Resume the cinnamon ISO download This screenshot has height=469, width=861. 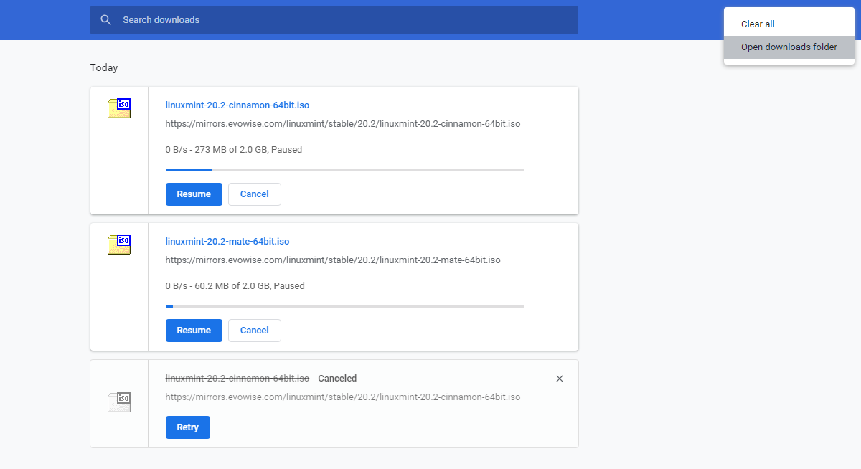(x=194, y=194)
